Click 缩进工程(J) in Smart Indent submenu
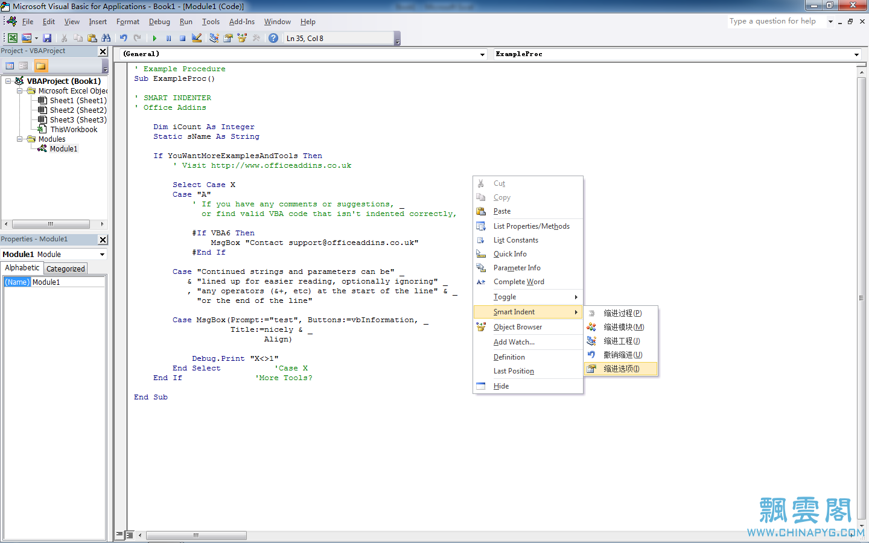This screenshot has height=543, width=869. pos(621,341)
